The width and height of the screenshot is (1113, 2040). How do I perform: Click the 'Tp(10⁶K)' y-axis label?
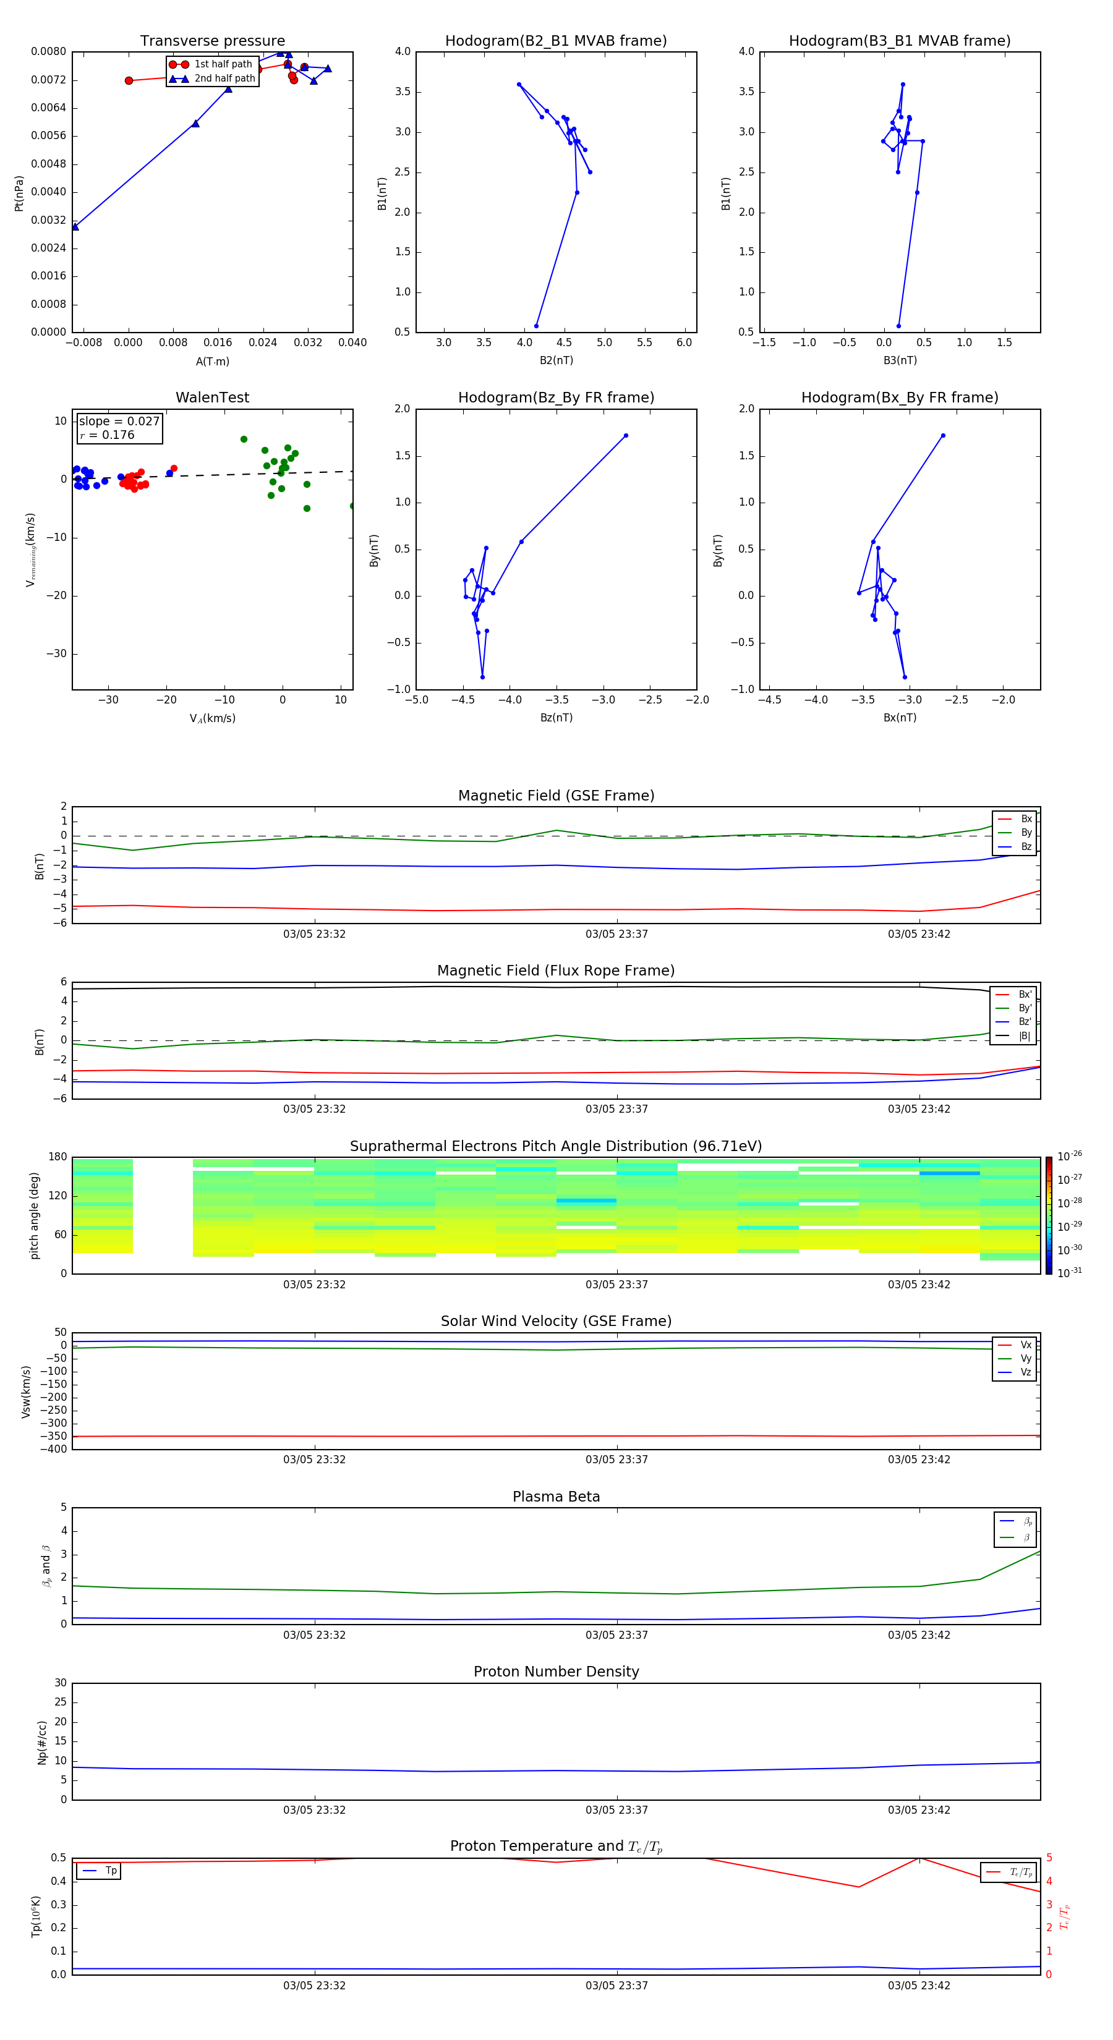coord(36,1916)
